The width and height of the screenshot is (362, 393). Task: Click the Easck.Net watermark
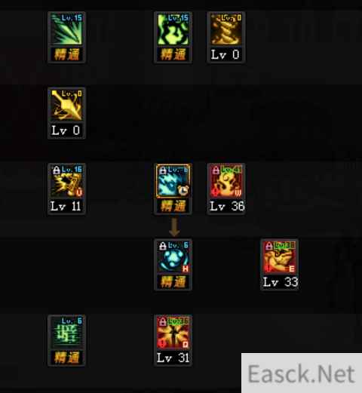[x=301, y=374]
